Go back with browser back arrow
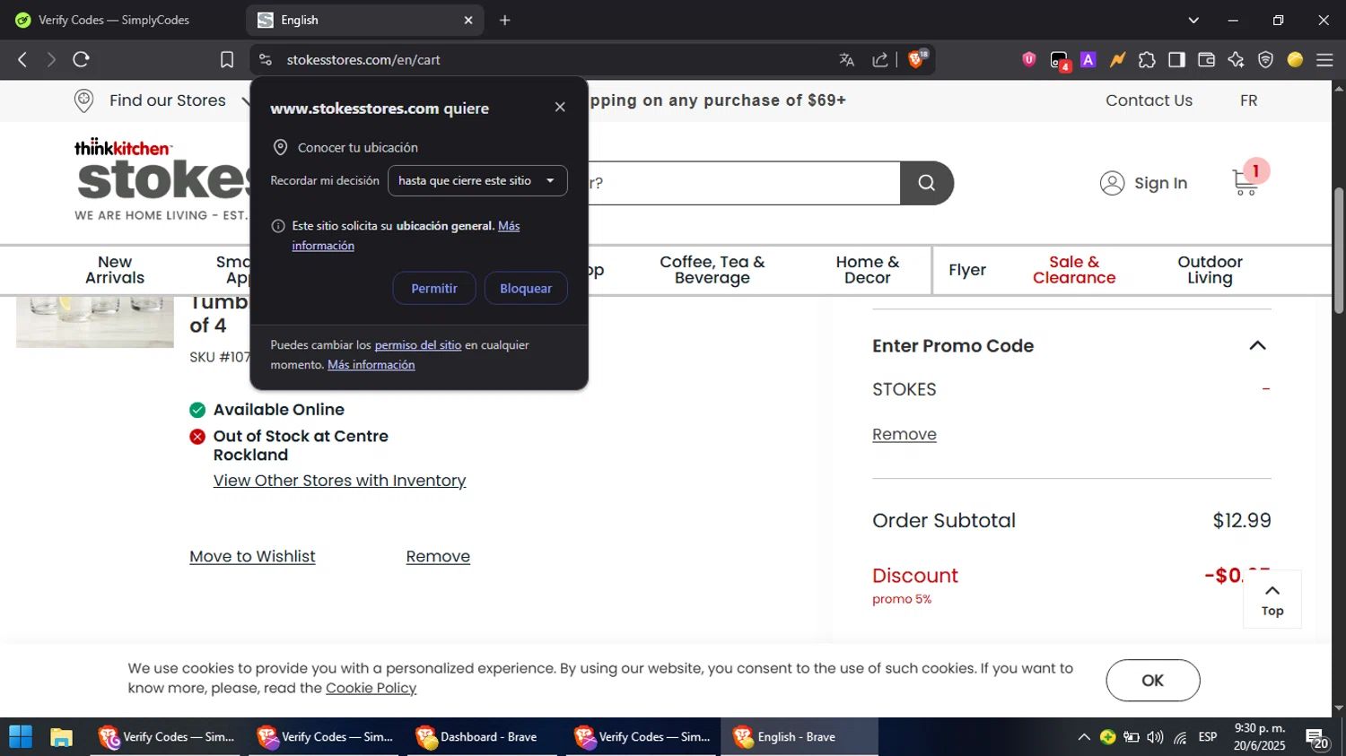 click(x=22, y=59)
